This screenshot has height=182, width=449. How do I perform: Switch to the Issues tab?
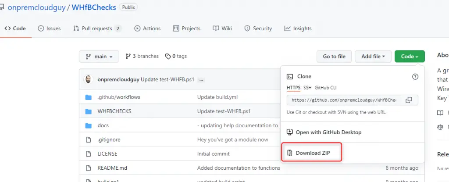(49, 29)
